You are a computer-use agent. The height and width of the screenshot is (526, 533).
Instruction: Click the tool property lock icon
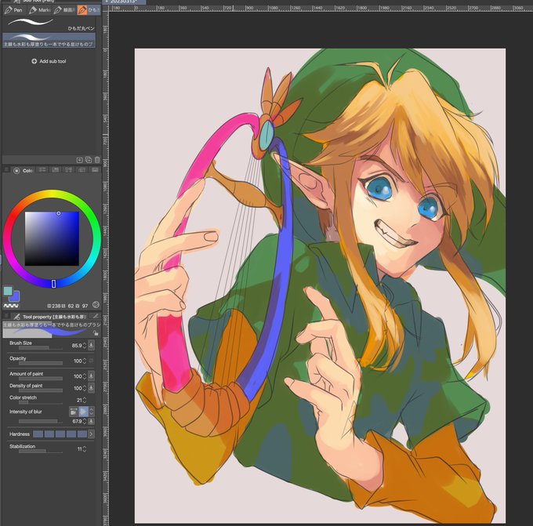(96, 334)
